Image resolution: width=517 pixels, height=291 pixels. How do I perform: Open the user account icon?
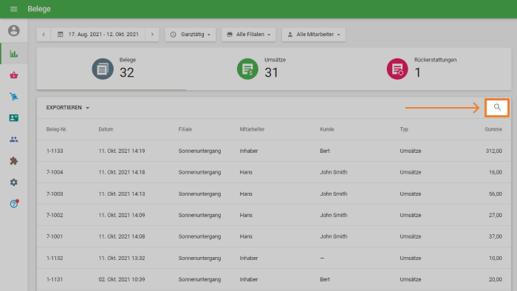[13, 30]
